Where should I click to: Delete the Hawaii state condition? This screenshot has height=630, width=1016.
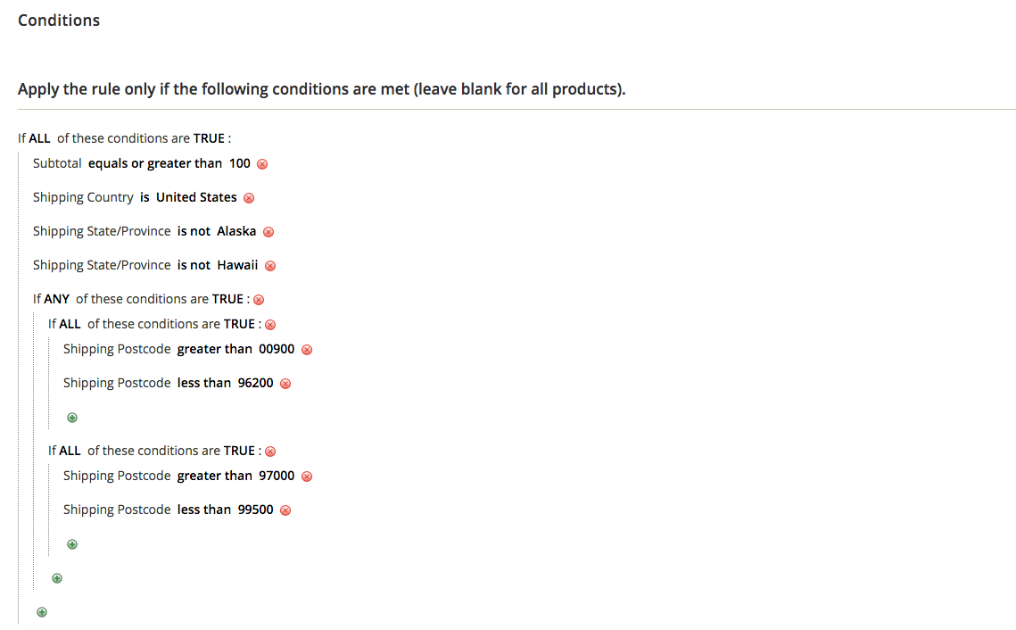[270, 266]
